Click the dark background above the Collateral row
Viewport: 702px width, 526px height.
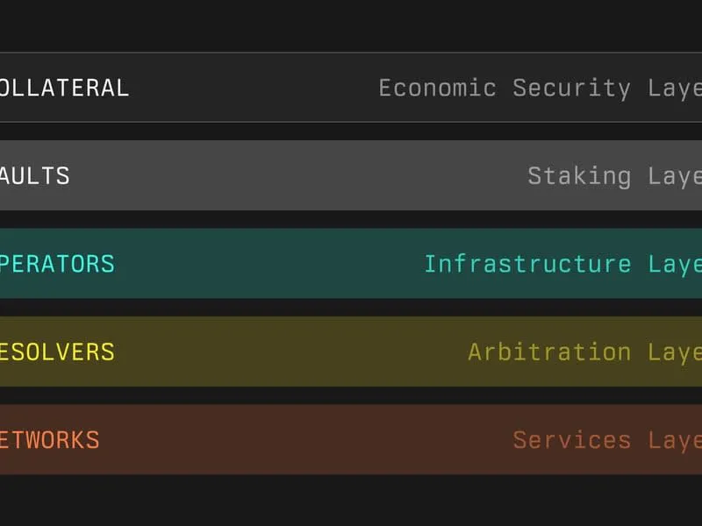(351, 25)
